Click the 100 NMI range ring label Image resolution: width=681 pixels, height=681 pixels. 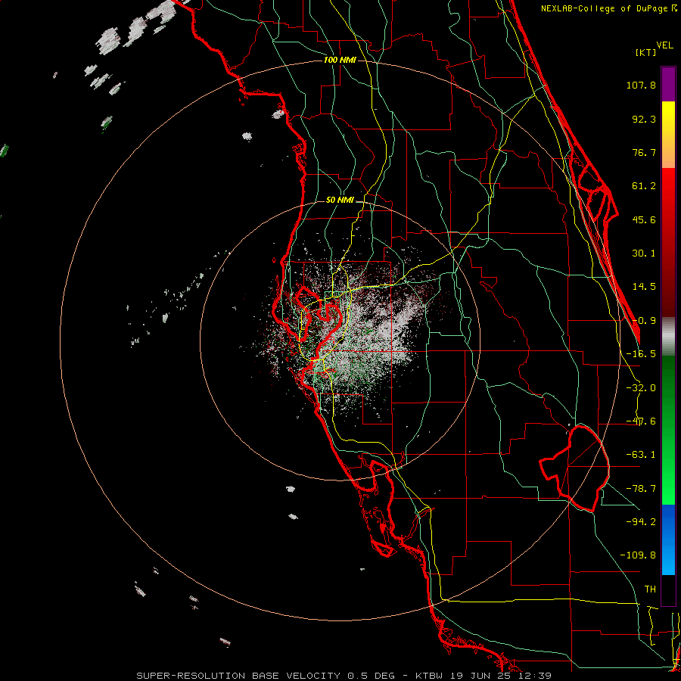click(x=340, y=60)
